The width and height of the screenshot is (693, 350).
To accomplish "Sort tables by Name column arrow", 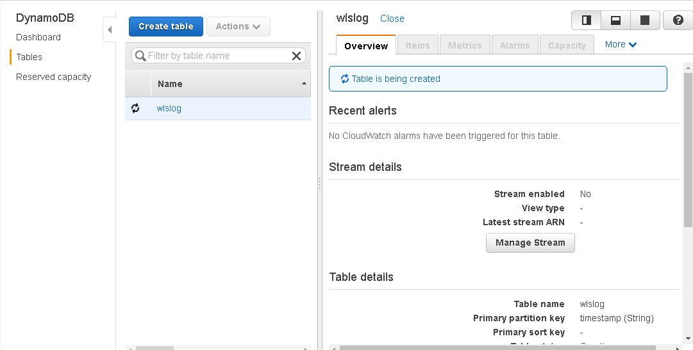I will pos(304,83).
